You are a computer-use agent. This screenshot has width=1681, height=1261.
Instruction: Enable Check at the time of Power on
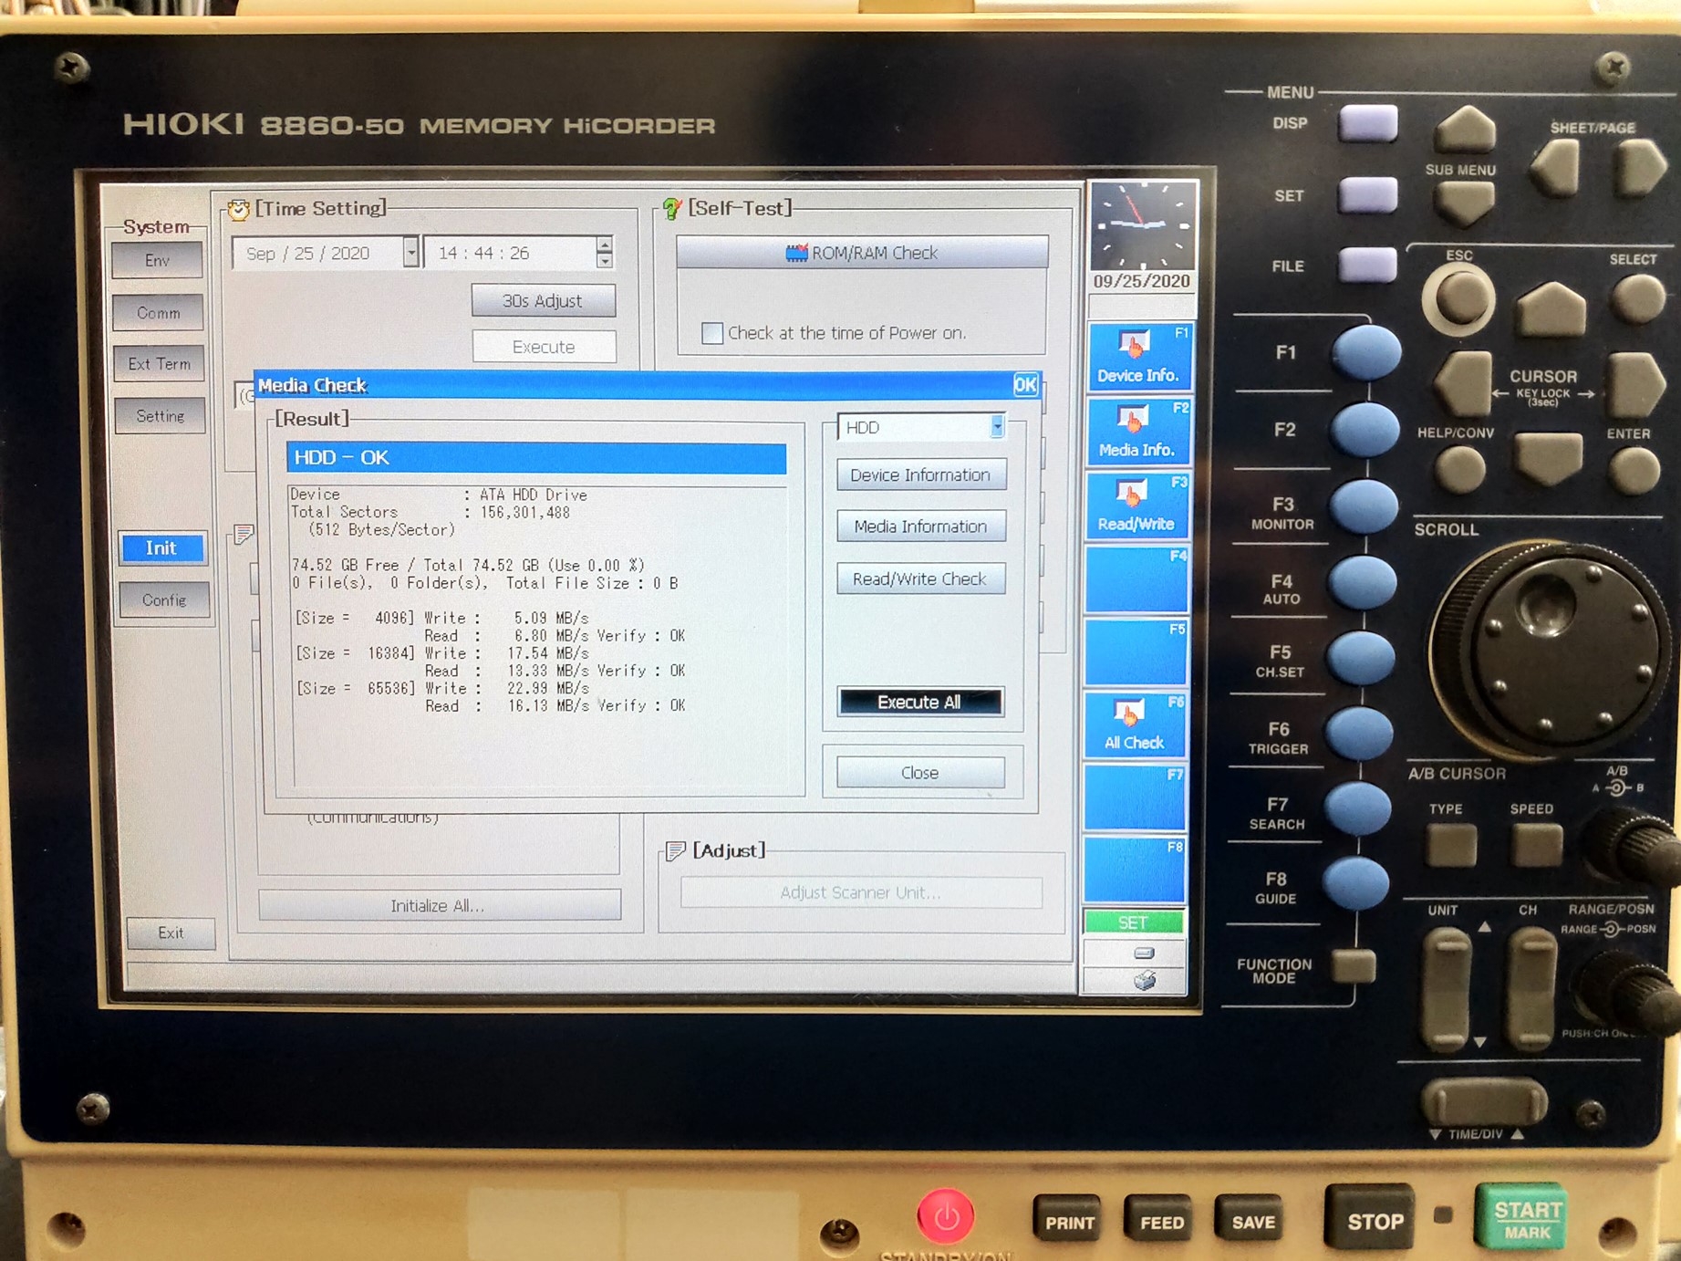[711, 333]
